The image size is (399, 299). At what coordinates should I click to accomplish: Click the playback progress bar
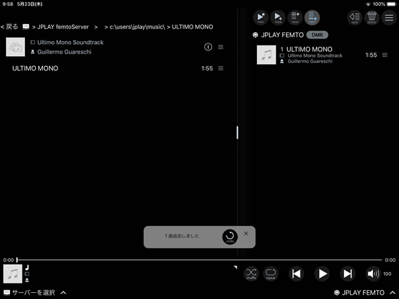coord(199,260)
